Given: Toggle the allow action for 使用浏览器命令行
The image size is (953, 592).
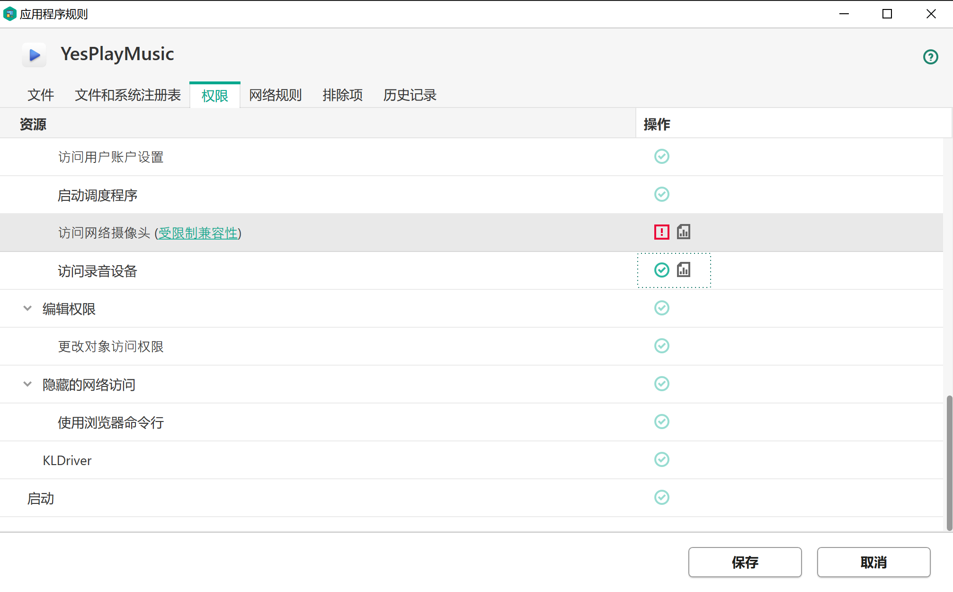Looking at the screenshot, I should [x=661, y=422].
